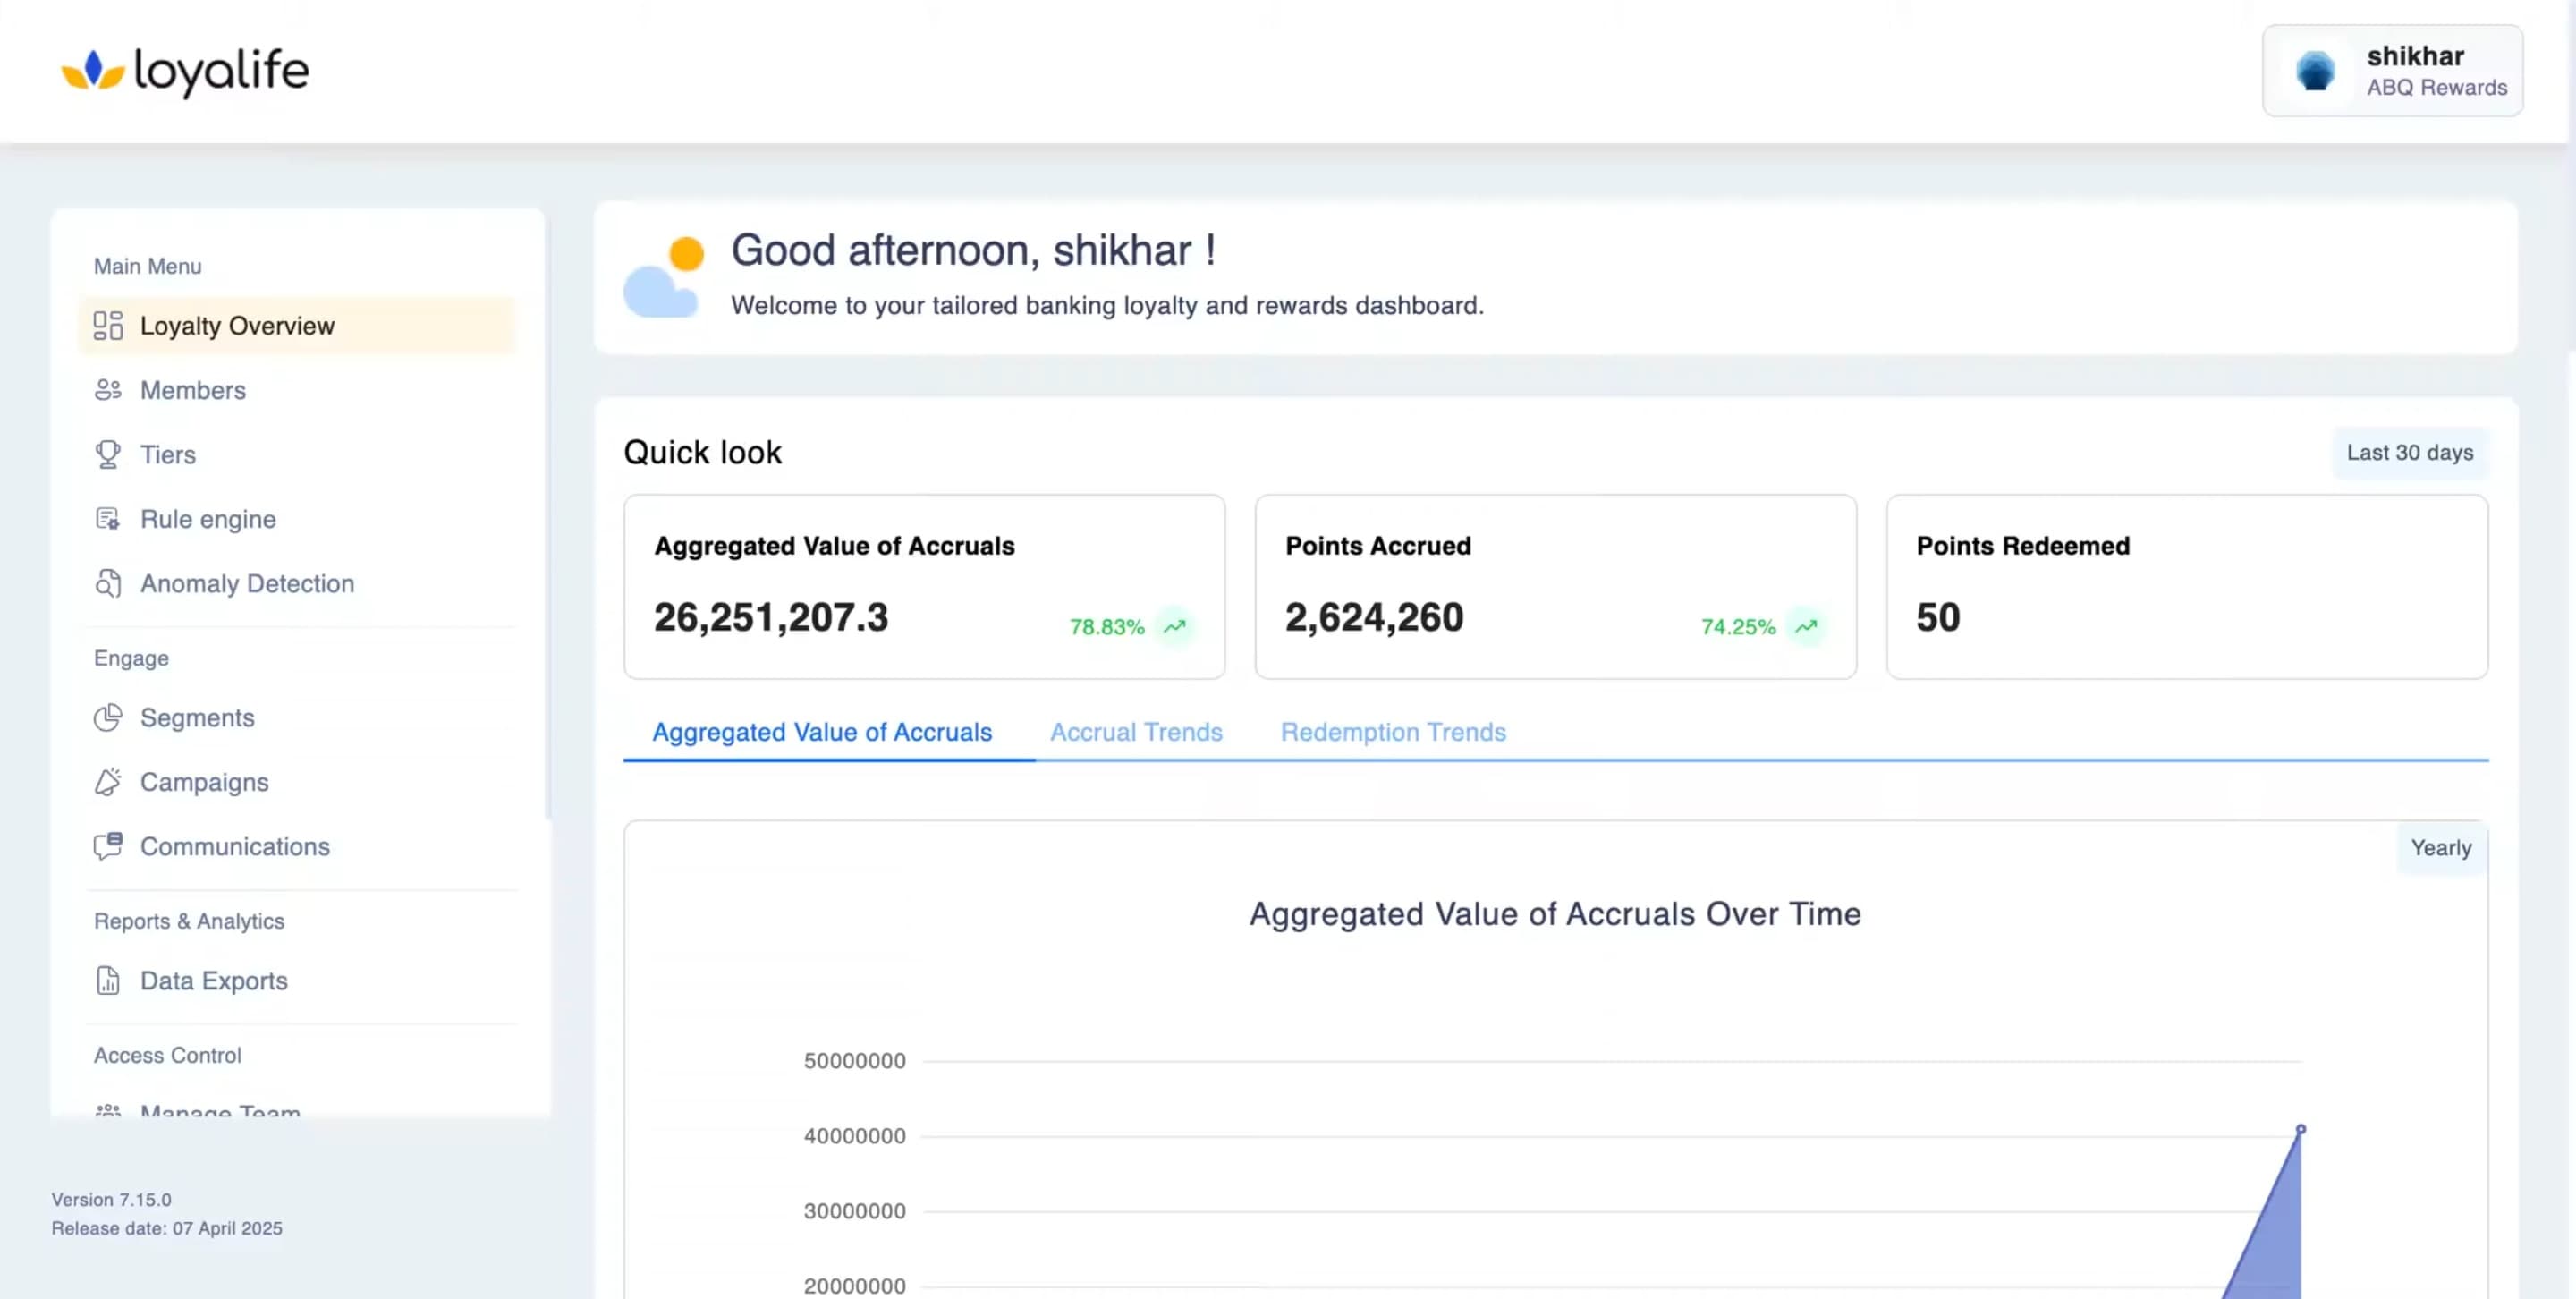Open the Last 30 days period dropdown

(x=2410, y=453)
